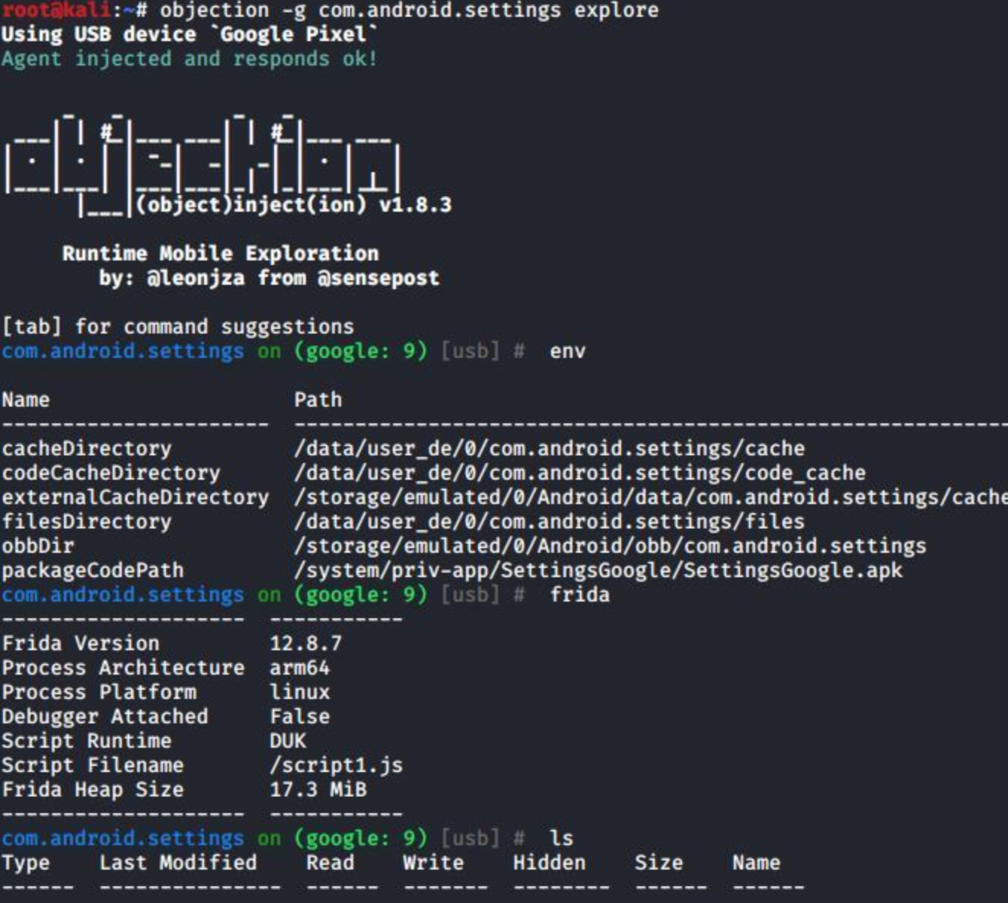Click the '/storage/emulated/0/Android/data' path
The height and width of the screenshot is (903, 1008).
click(x=651, y=497)
